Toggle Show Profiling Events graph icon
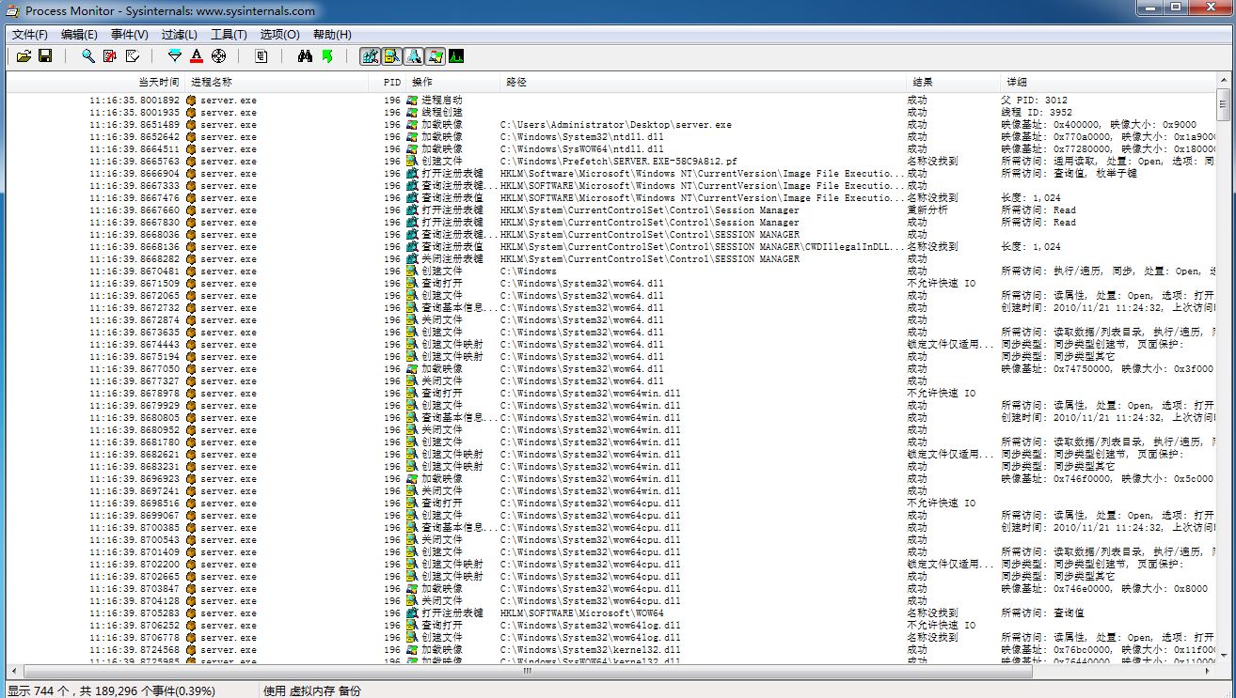 click(456, 56)
